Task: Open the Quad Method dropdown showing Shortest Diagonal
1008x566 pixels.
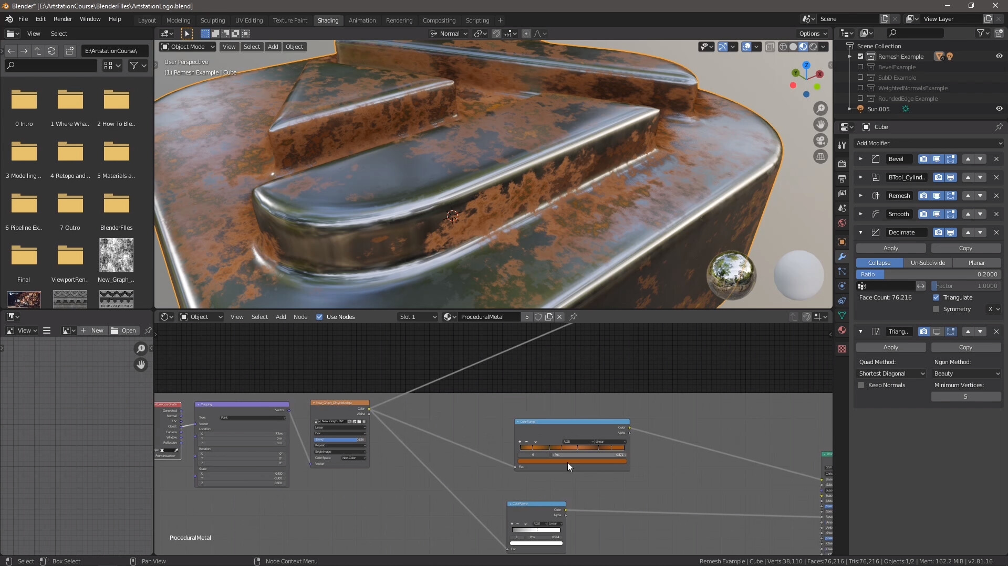Action: tap(891, 373)
